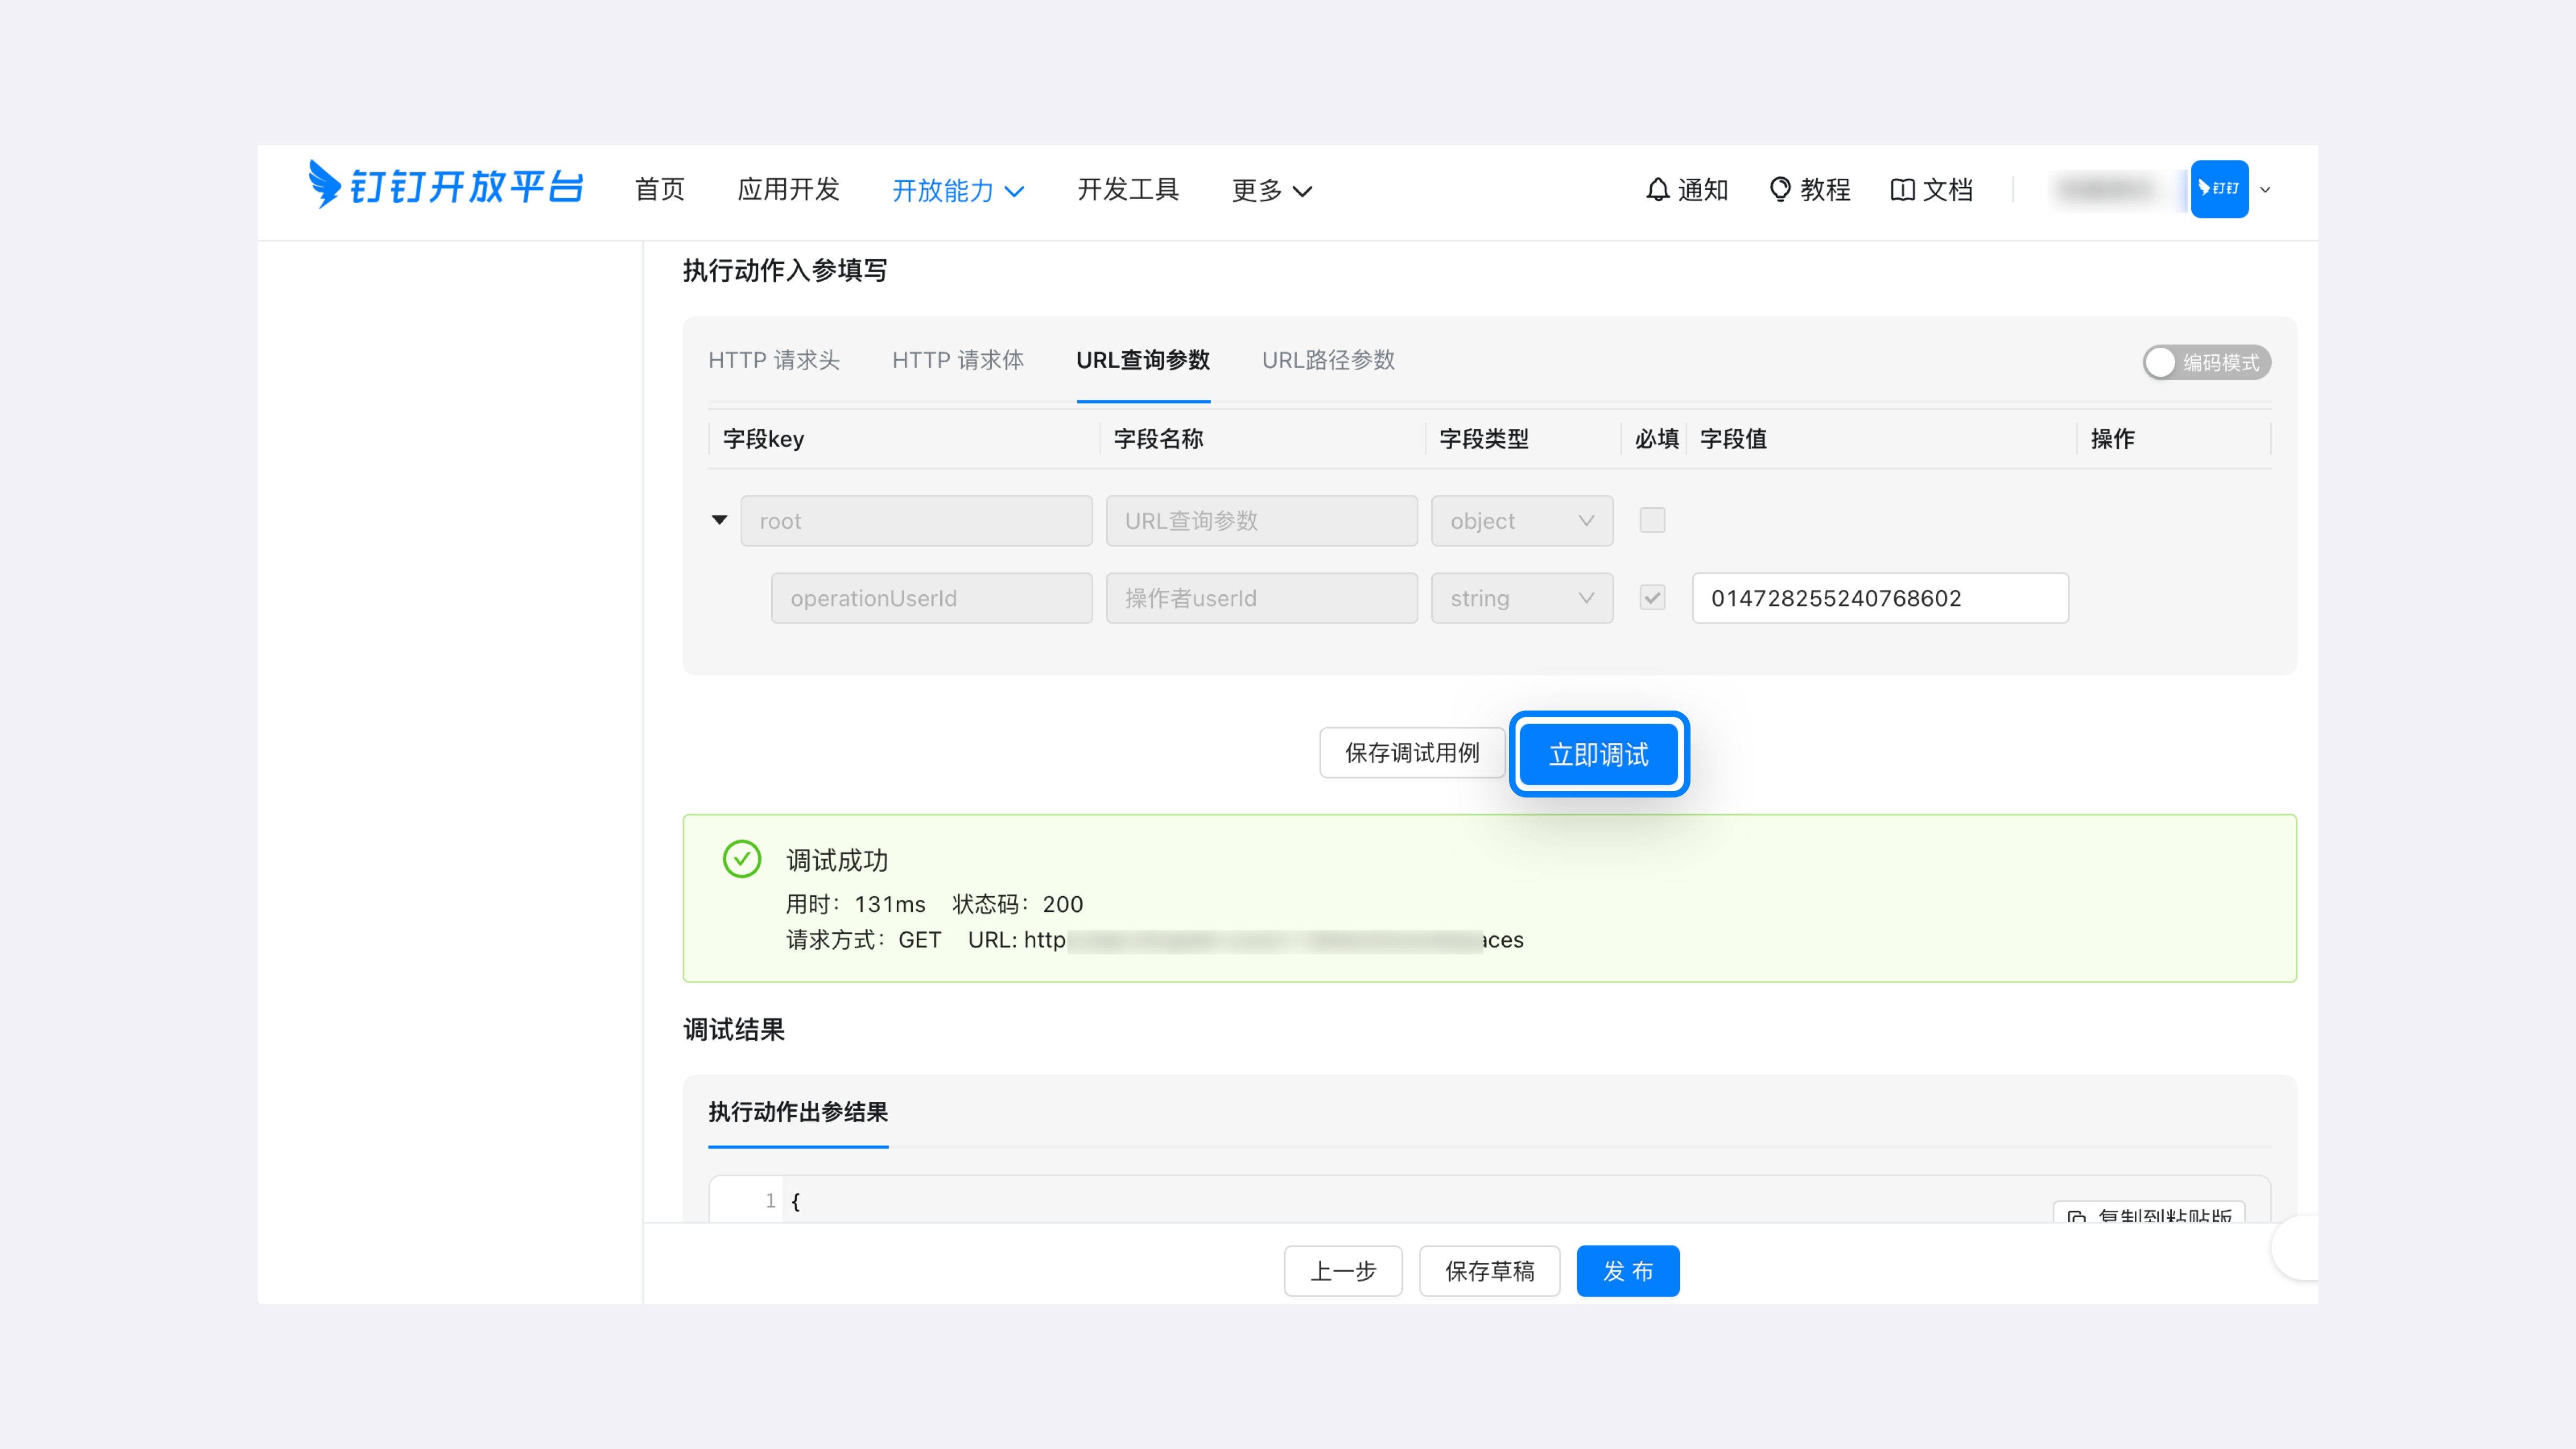Open 应用开发 in navigation
The width and height of the screenshot is (2576, 1449).
(788, 189)
